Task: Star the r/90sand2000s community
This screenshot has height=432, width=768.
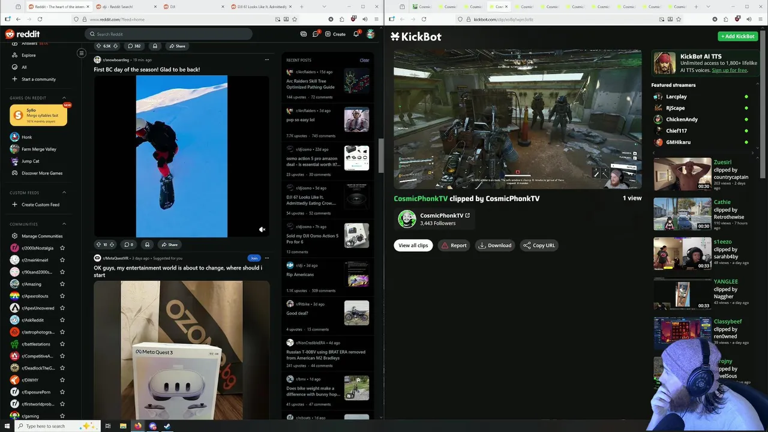Action: point(62,272)
